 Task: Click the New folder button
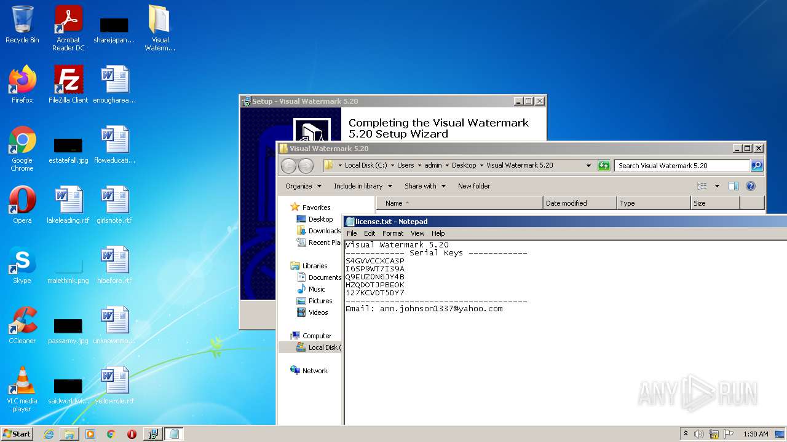[x=474, y=186]
